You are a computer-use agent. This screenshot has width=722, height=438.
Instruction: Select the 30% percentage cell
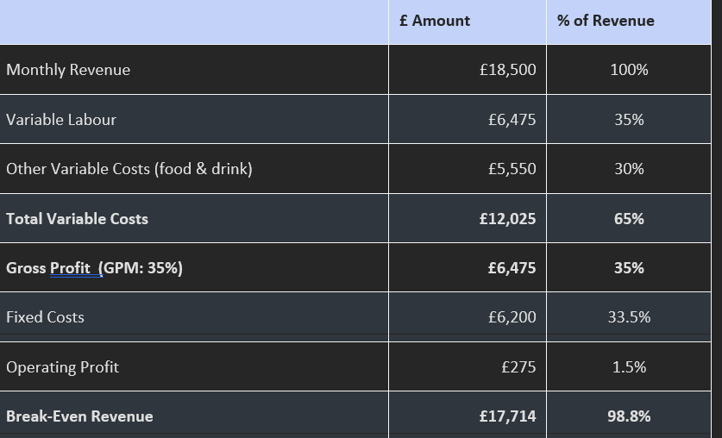pyautogui.click(x=629, y=169)
